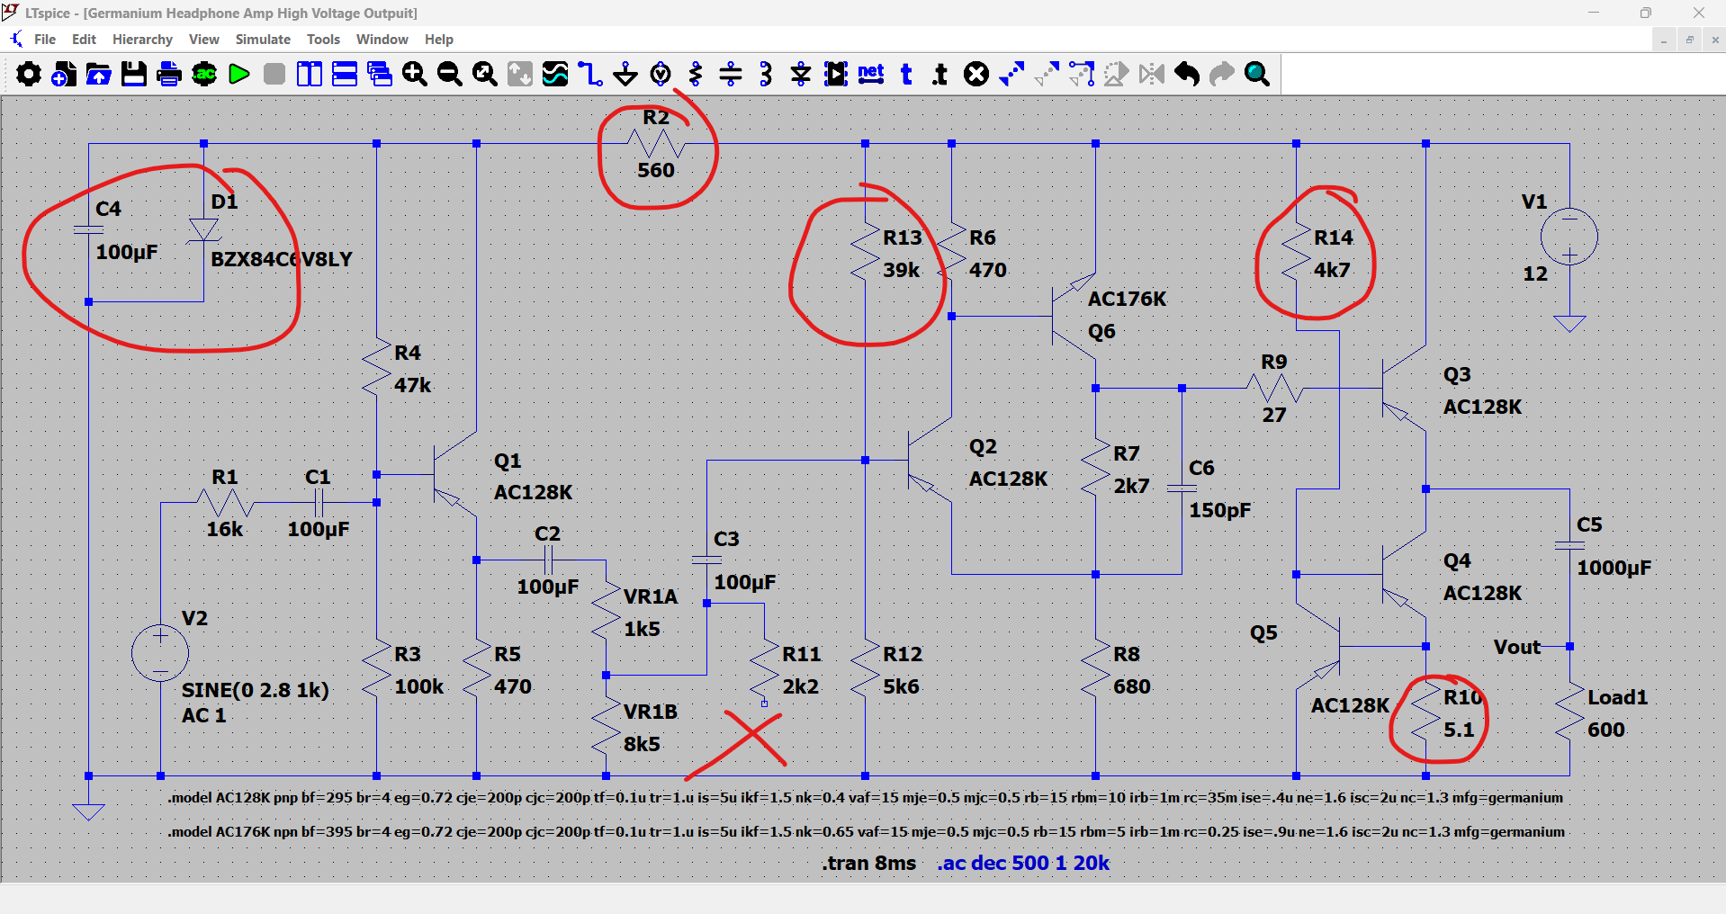Place a resistor component
Viewport: 1726px width, 914px height.
click(696, 74)
